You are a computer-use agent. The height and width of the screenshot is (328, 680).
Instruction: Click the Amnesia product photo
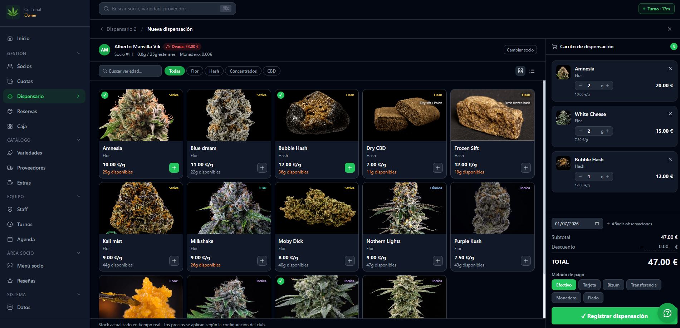141,115
